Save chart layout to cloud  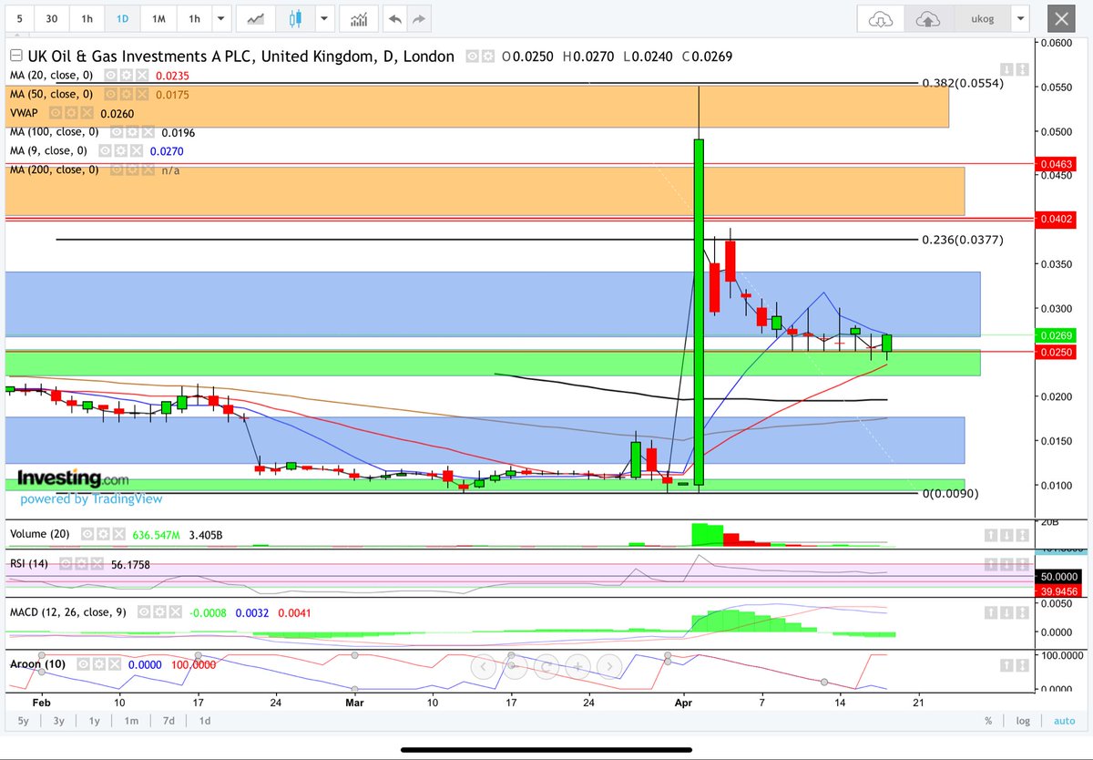pos(928,18)
